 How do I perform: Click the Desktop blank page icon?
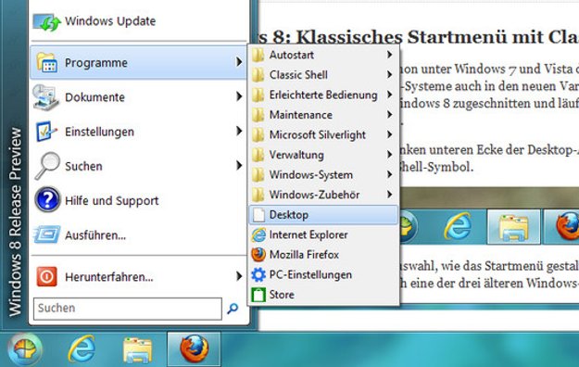[x=258, y=215]
